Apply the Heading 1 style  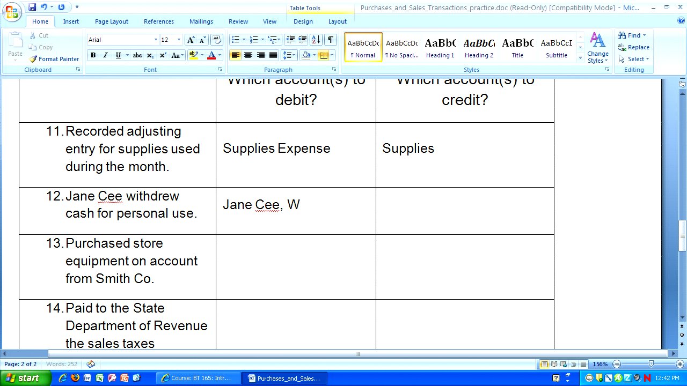440,47
